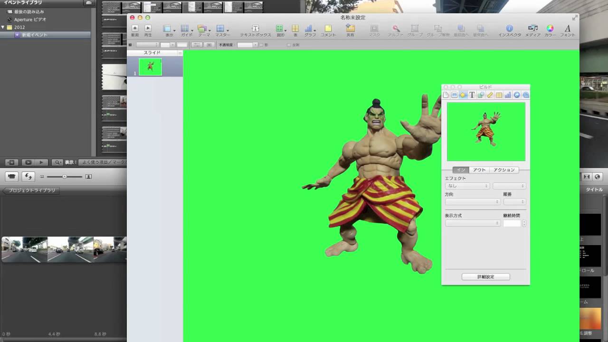Add a new slide with 新規 button
This screenshot has height=342, width=608.
135,31
